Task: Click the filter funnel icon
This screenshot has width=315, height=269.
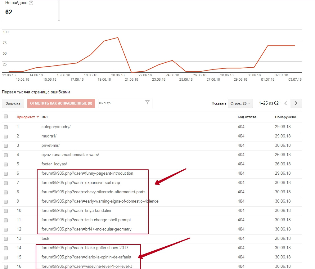Action: pos(147,102)
